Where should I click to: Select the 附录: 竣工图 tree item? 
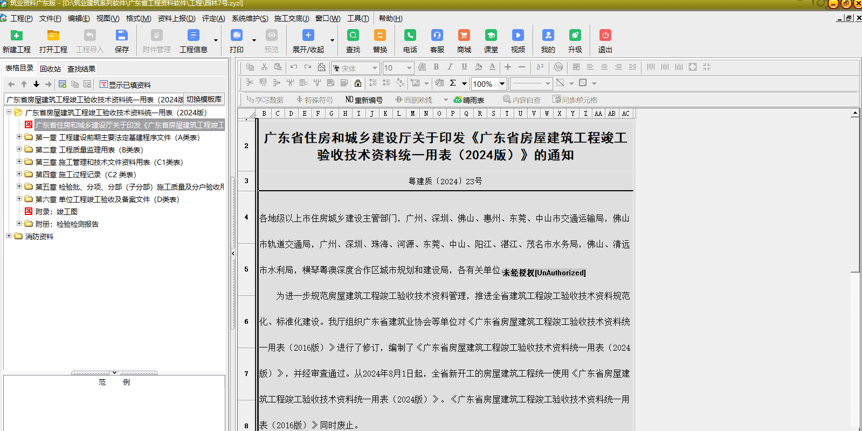[56, 212]
